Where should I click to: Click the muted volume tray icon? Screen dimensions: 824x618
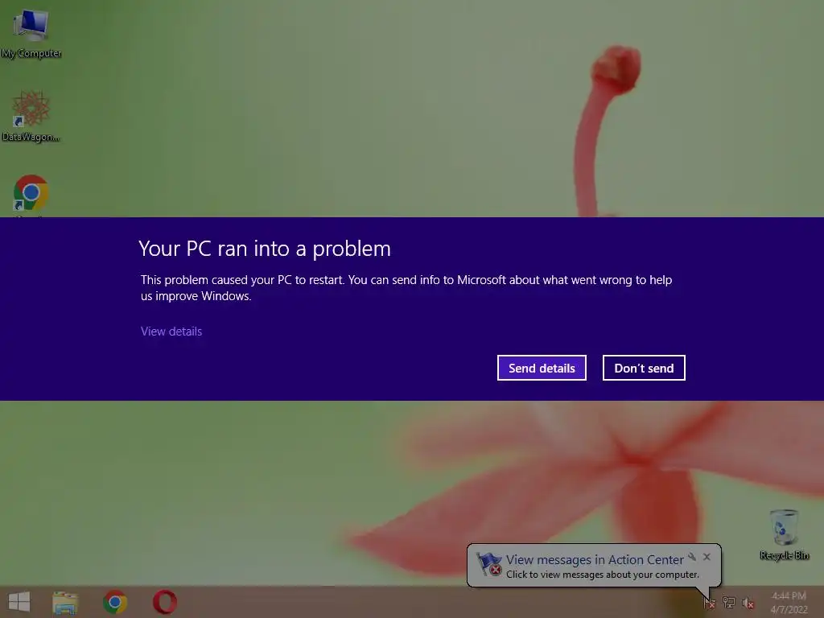click(x=748, y=603)
